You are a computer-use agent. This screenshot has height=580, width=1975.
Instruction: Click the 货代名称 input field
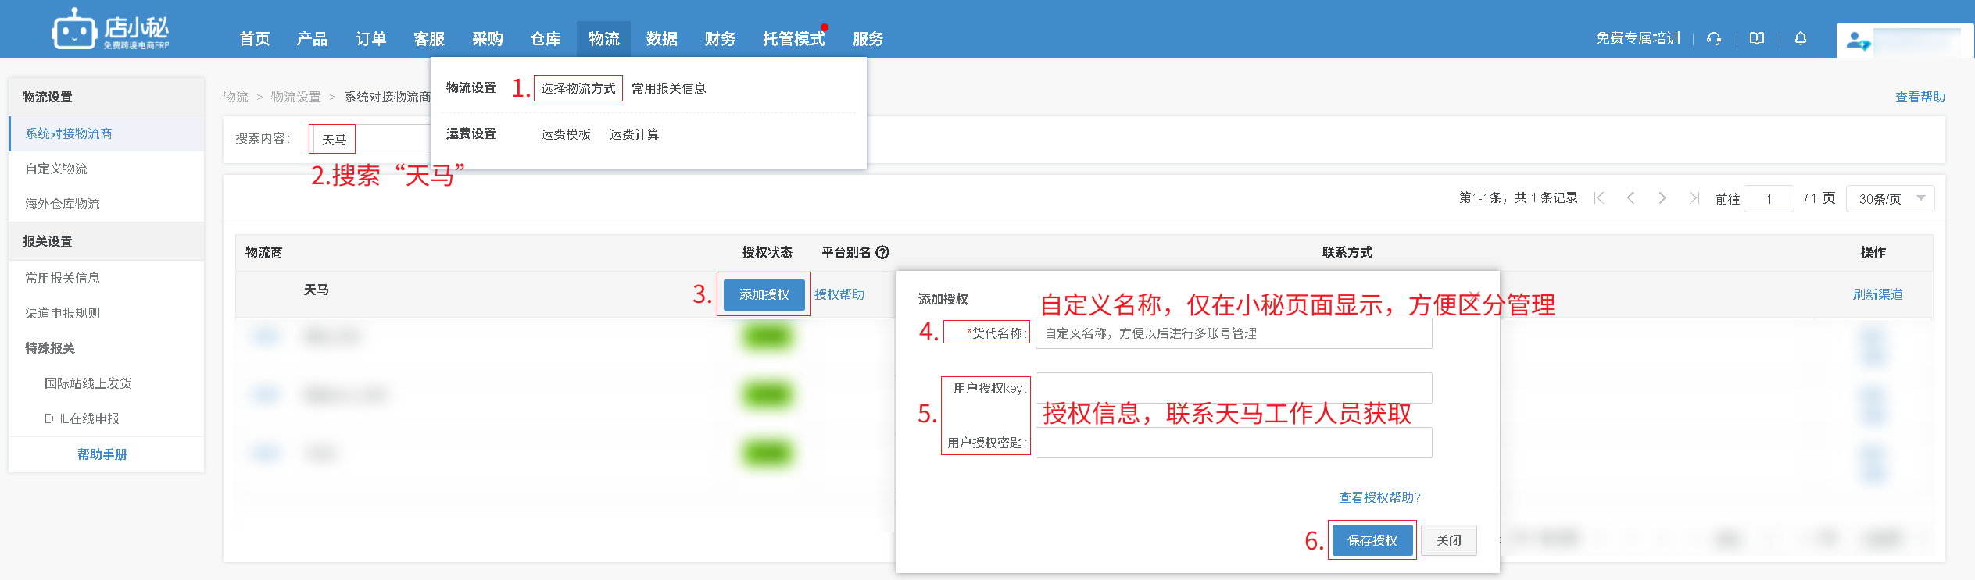(1233, 333)
